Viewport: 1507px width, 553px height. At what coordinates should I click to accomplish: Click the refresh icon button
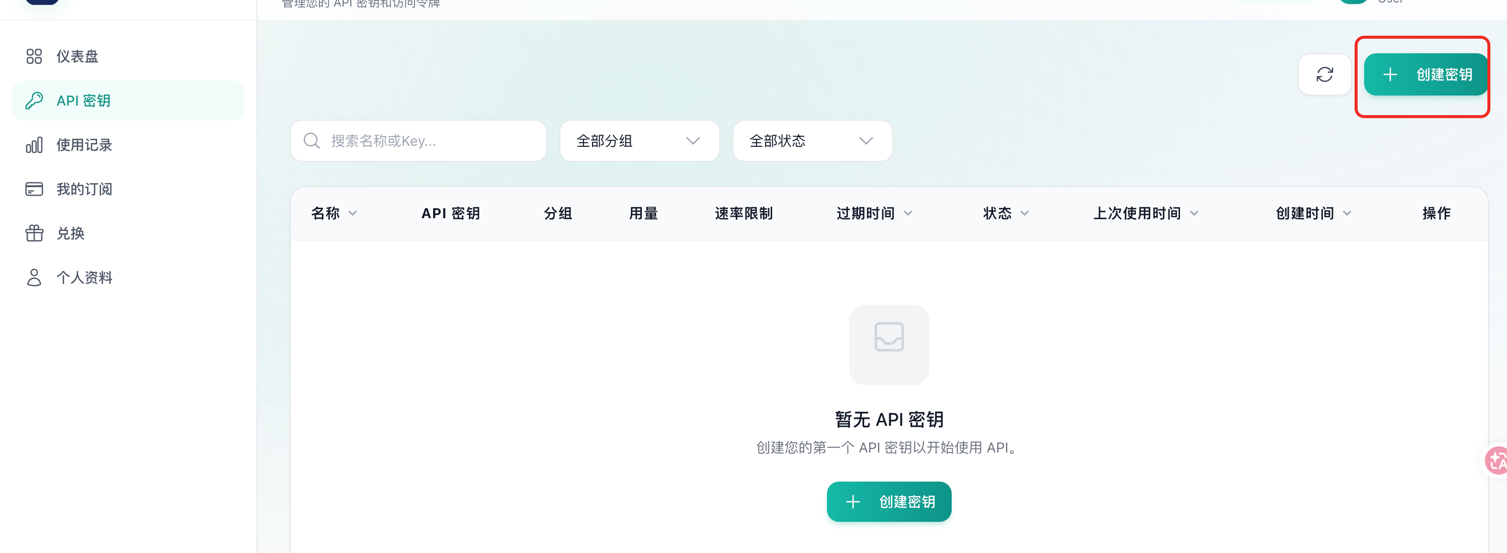1324,74
